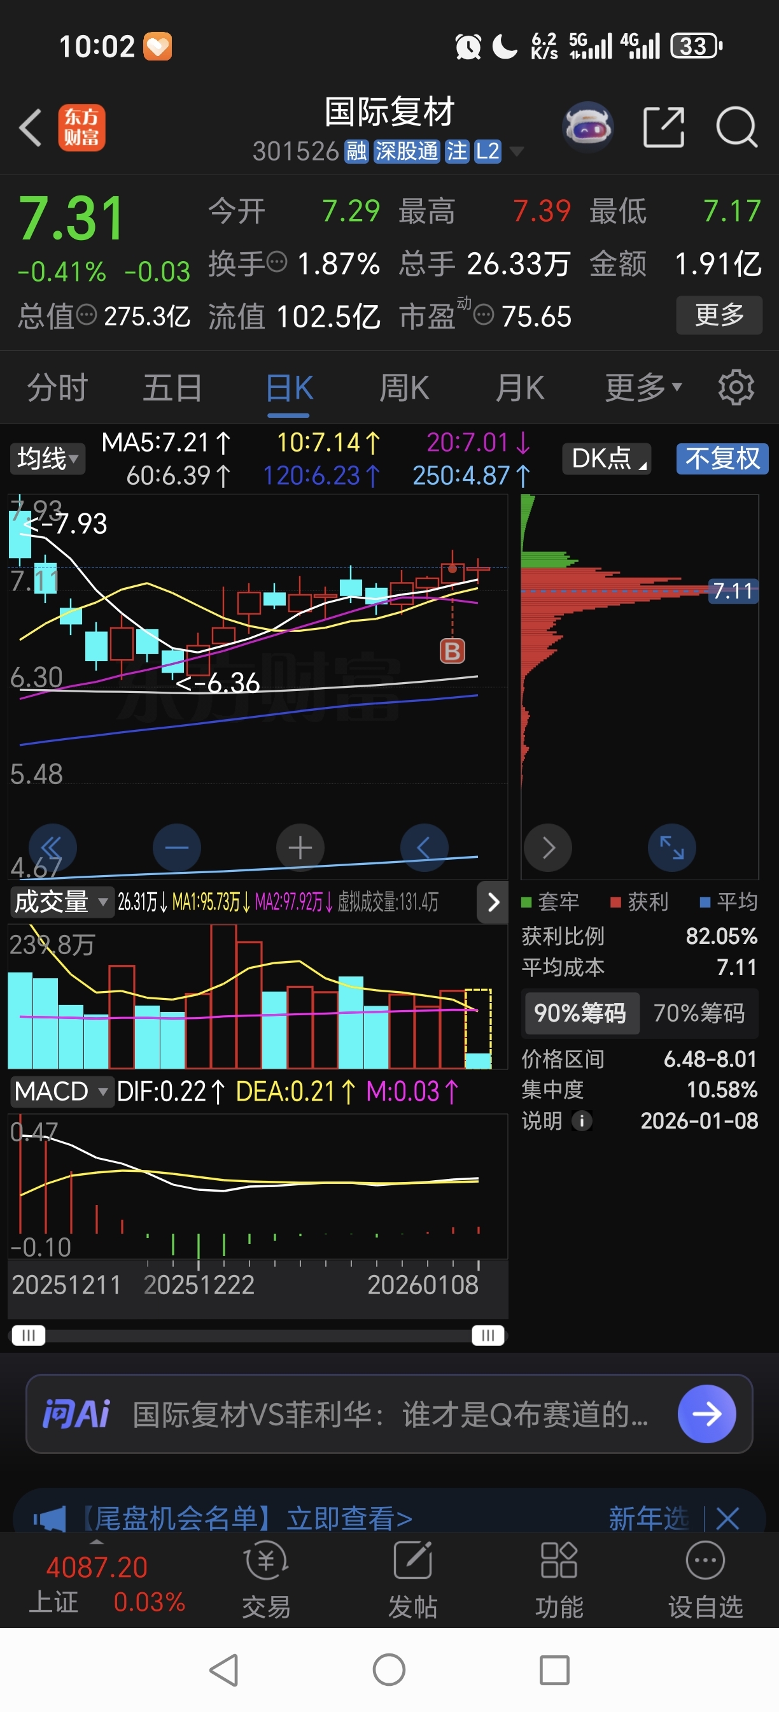The image size is (779, 1712).
Task: Switch to 月K tab
Action: pyautogui.click(x=520, y=387)
